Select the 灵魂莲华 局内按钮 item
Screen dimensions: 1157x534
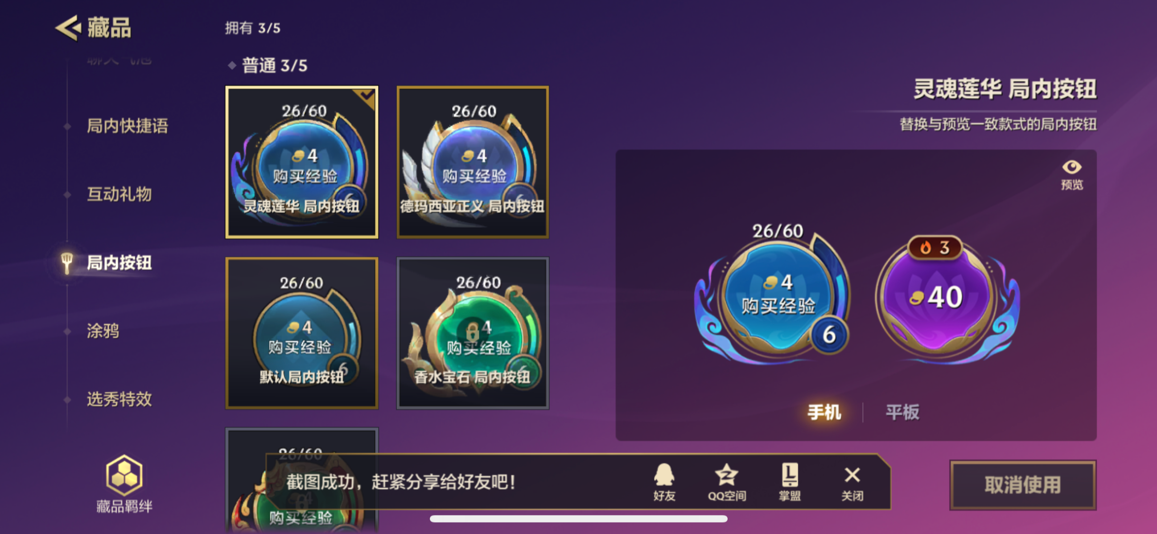point(302,162)
